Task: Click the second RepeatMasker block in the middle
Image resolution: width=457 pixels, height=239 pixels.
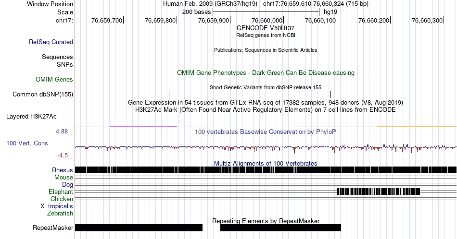Action: [x=280, y=227]
